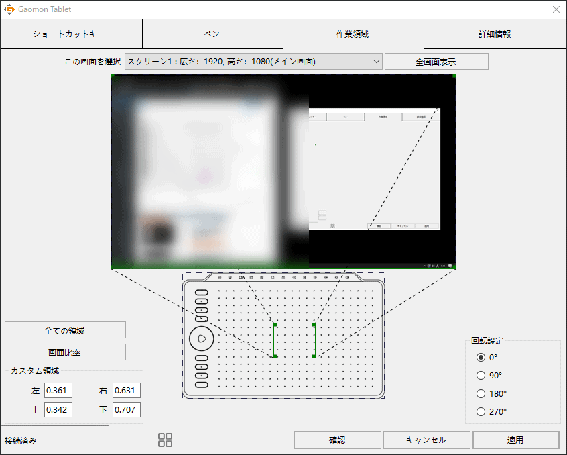Click the 接続済み status text
Screen dimensions: 567x455
(x=21, y=440)
